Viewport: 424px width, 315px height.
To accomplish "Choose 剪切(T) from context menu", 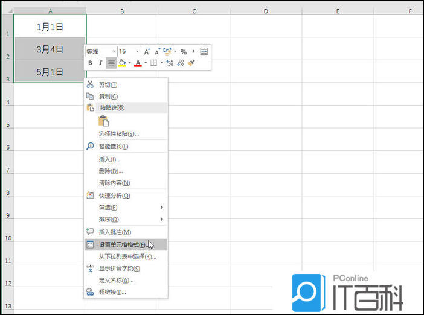I will tap(126, 84).
